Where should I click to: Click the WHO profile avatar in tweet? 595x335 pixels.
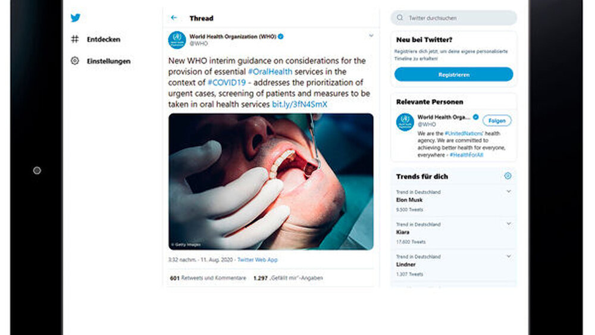click(177, 40)
